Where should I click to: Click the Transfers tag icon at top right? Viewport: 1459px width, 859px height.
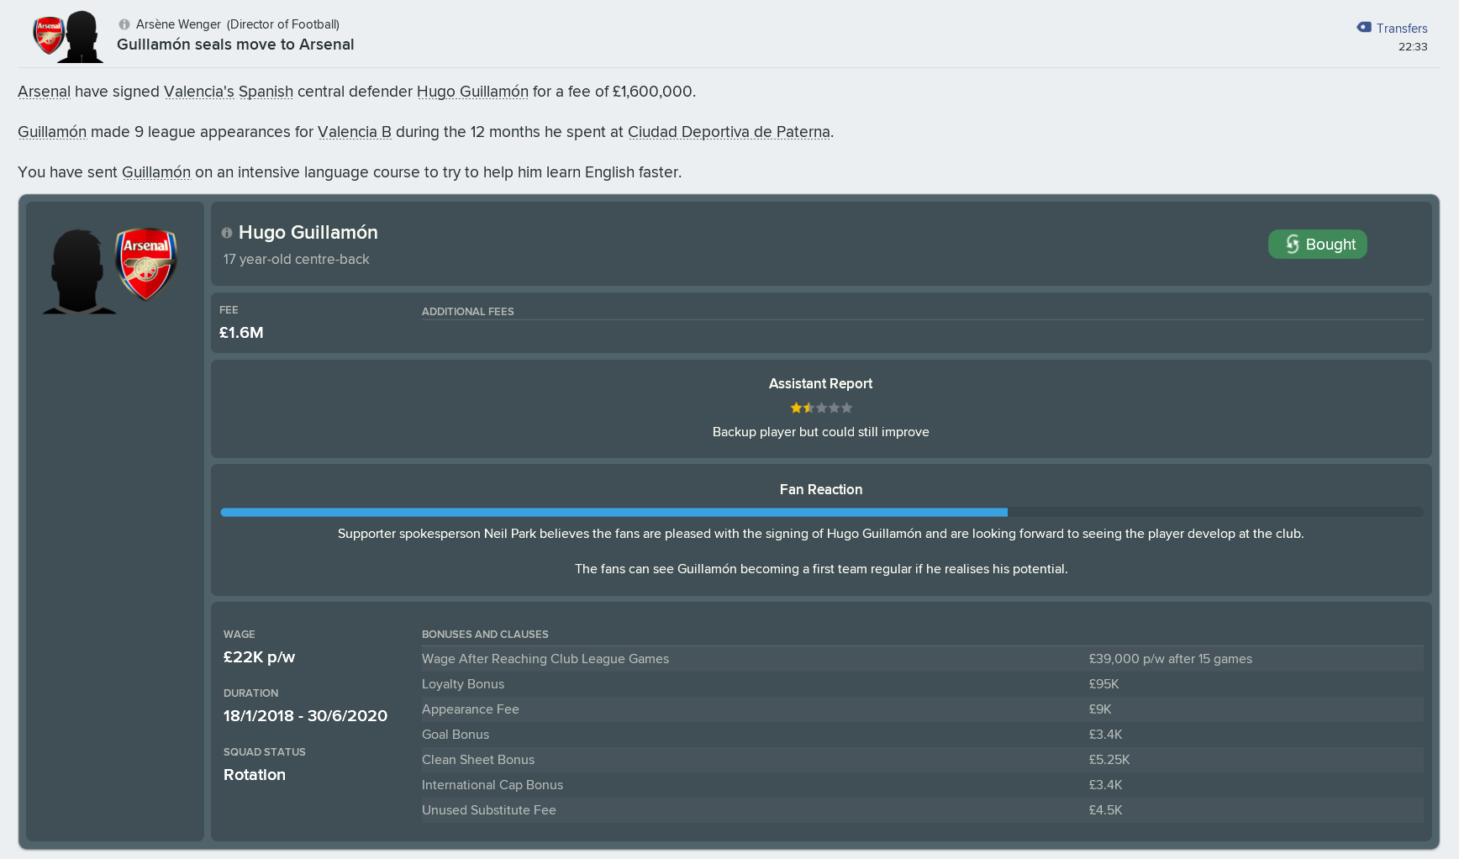coord(1364,28)
